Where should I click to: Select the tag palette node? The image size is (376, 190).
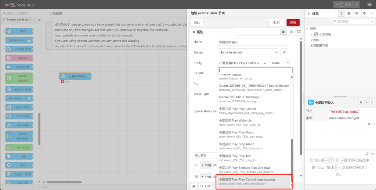tap(19, 156)
